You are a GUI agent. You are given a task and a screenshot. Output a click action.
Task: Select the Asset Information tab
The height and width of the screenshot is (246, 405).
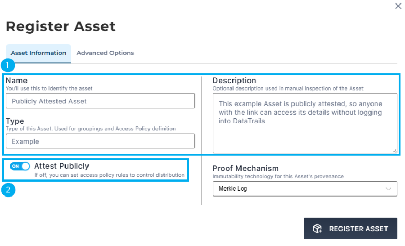(39, 53)
